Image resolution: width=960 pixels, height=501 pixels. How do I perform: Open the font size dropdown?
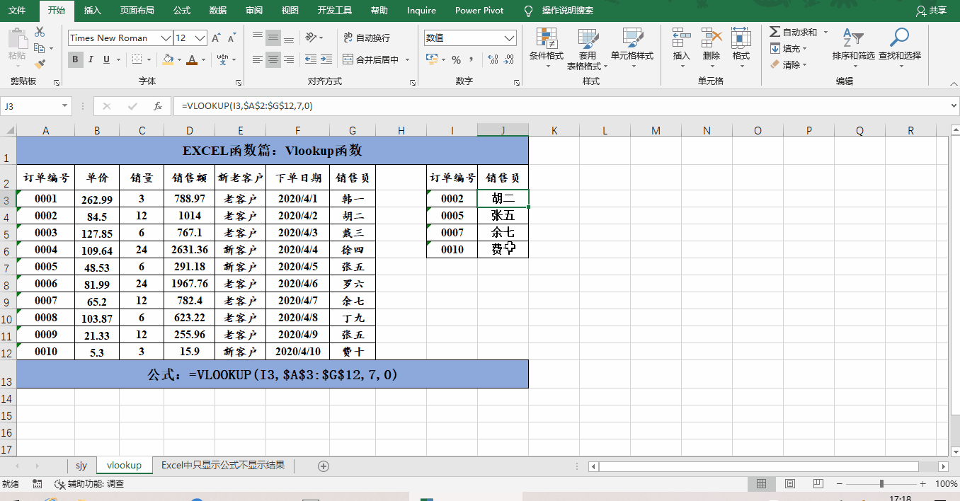(201, 38)
